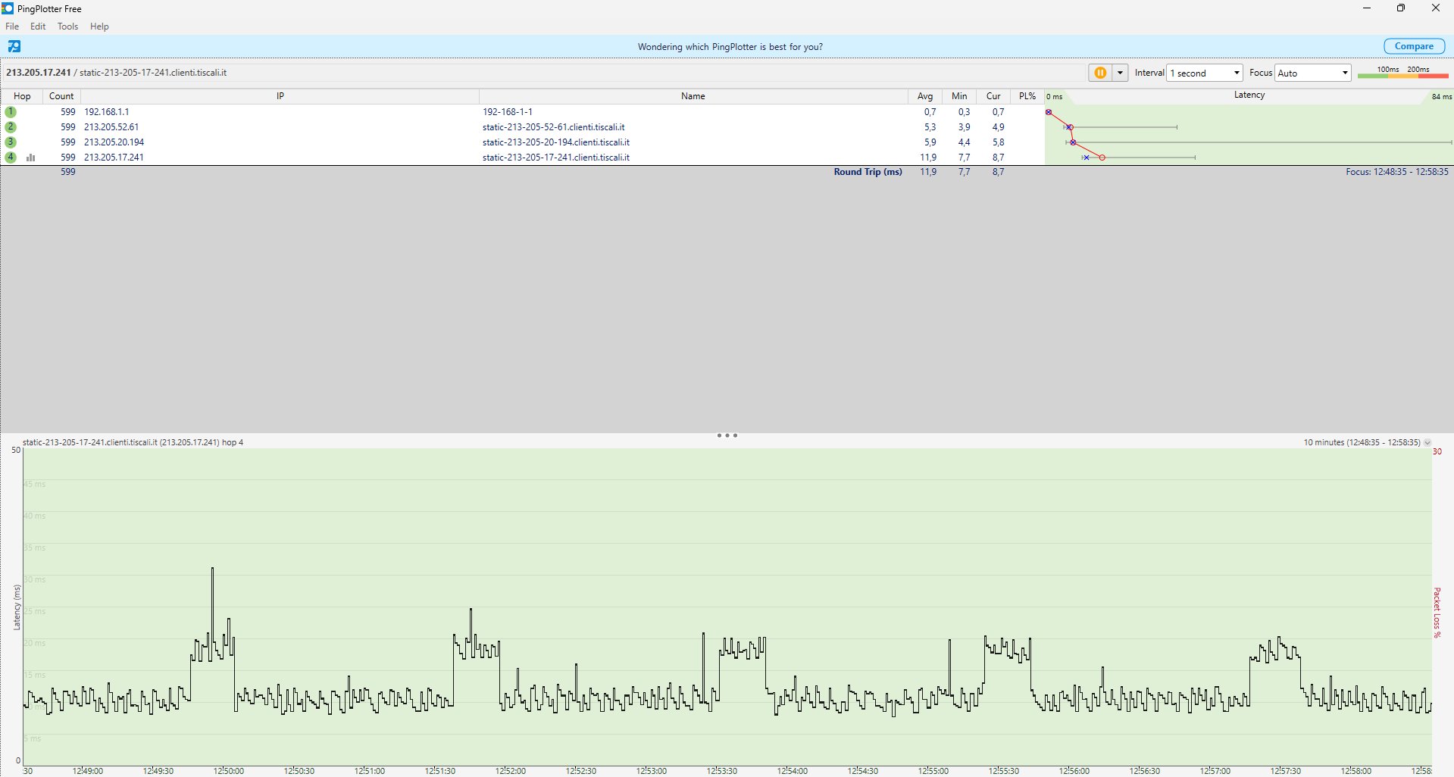The width and height of the screenshot is (1454, 777).
Task: Open the Interval dropdown showing 1 second
Action: pos(1205,73)
